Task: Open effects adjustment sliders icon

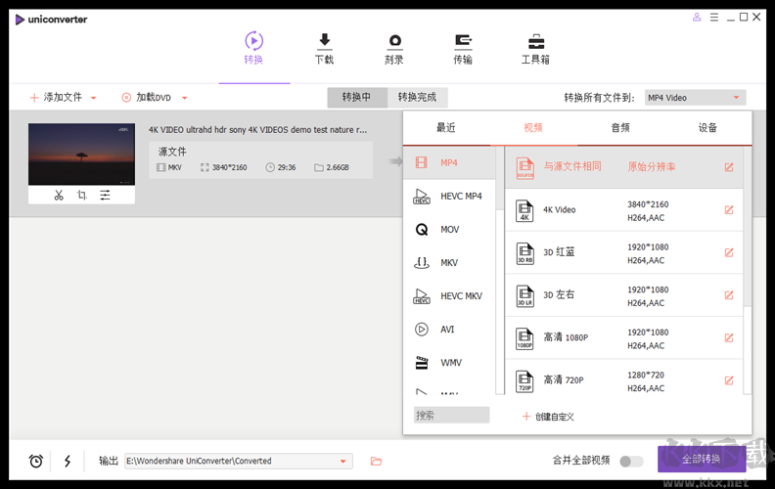Action: click(x=105, y=196)
